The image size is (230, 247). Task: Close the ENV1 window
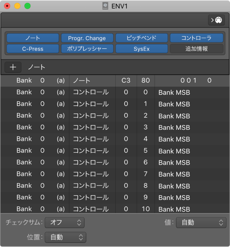(7, 6)
